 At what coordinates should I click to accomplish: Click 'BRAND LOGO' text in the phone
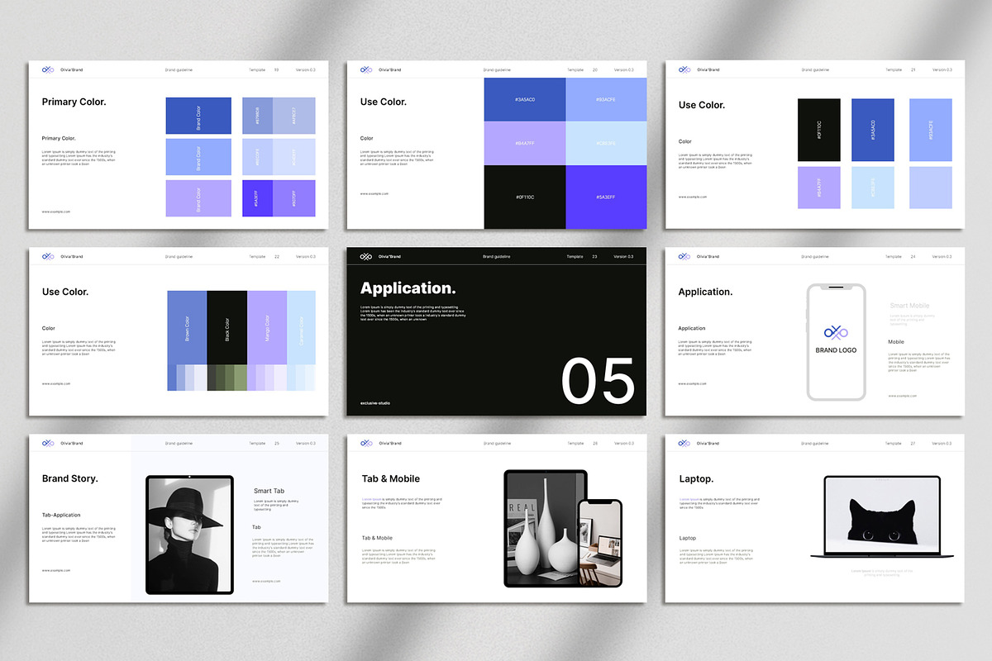[x=836, y=350]
